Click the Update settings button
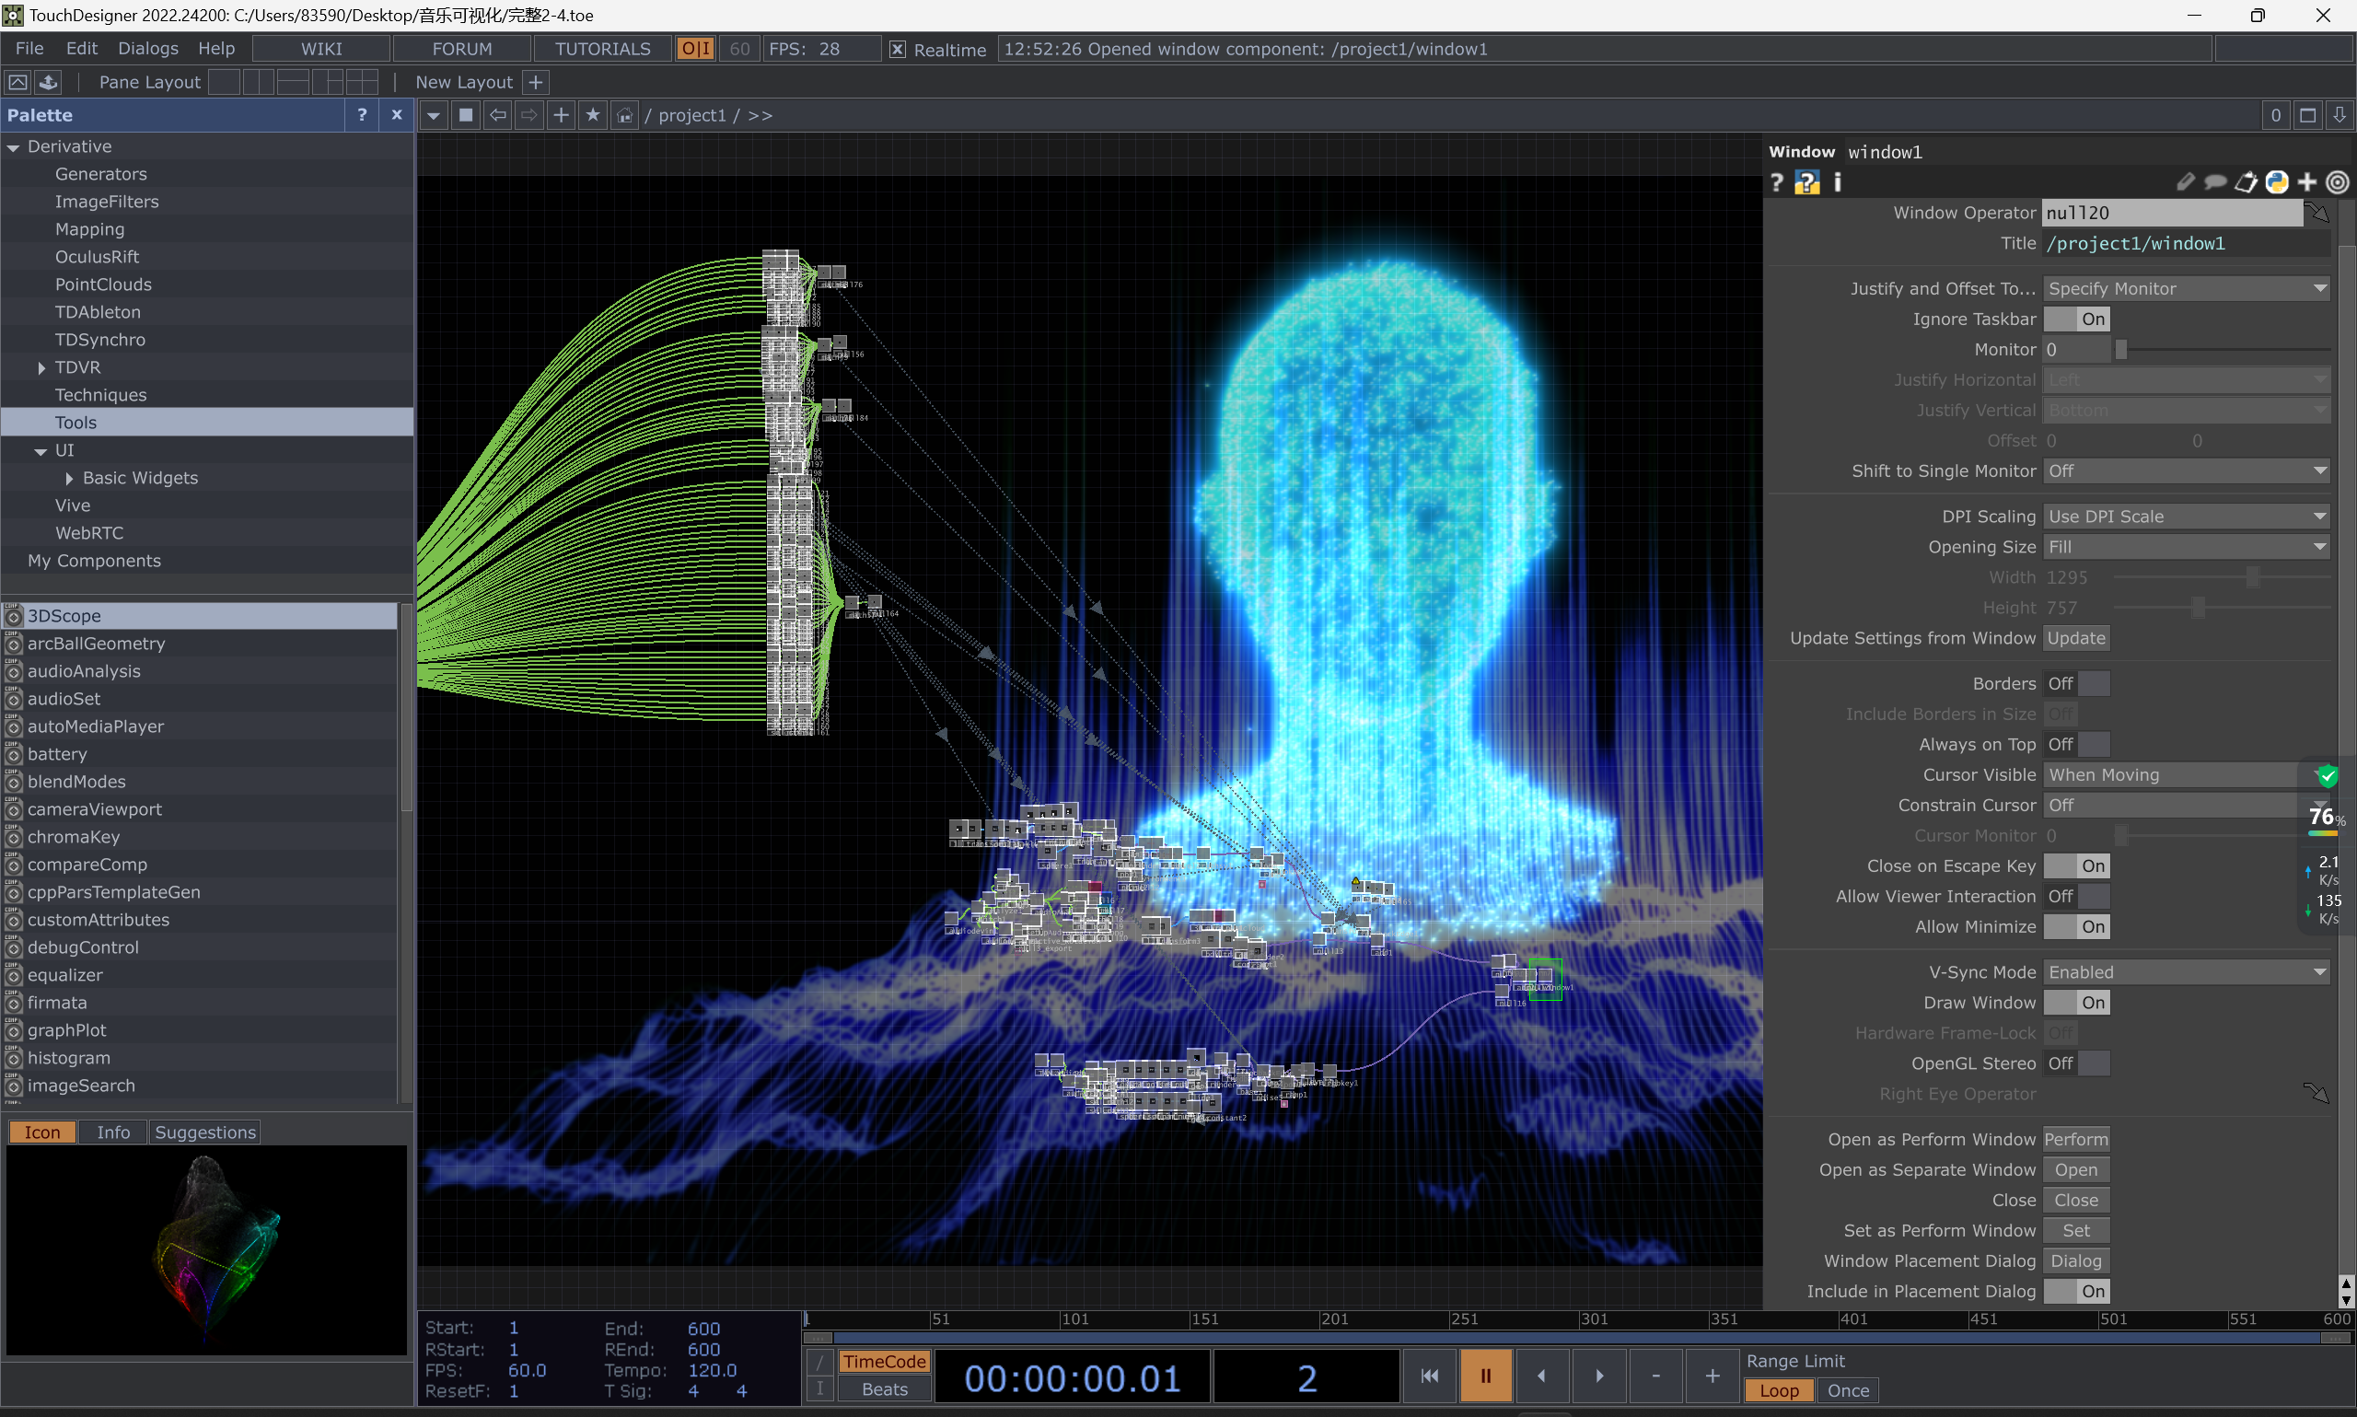Screen dimensions: 2357x1417 click(x=2075, y=638)
